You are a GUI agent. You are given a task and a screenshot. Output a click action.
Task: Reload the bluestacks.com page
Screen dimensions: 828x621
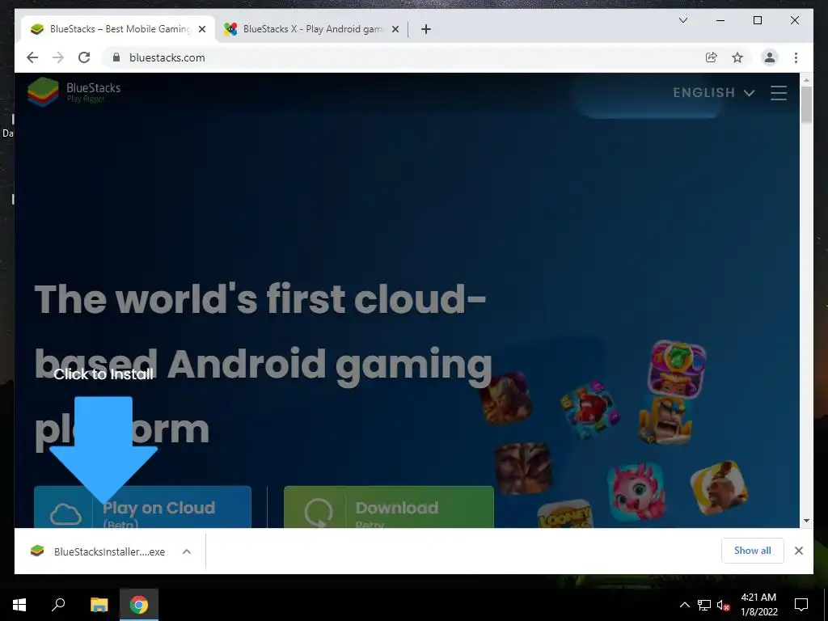84,57
